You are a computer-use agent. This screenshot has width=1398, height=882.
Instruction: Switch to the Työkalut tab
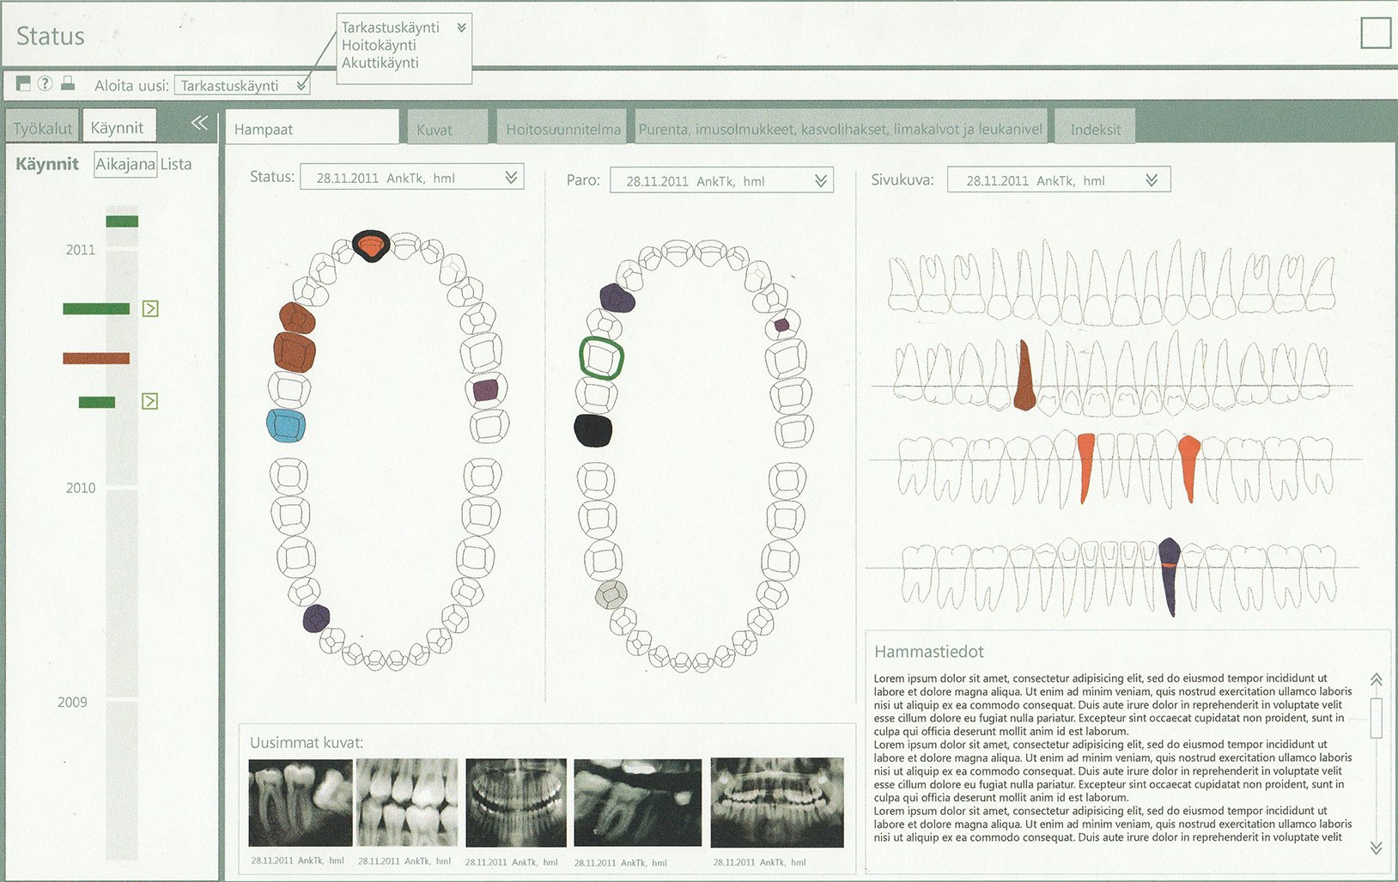pos(42,128)
